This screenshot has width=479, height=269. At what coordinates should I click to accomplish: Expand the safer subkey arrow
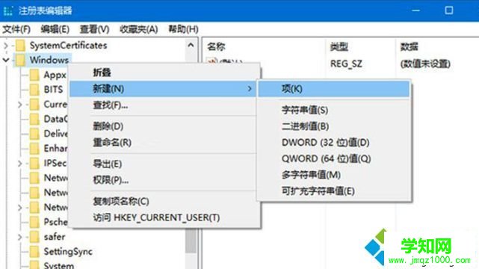coord(20,237)
